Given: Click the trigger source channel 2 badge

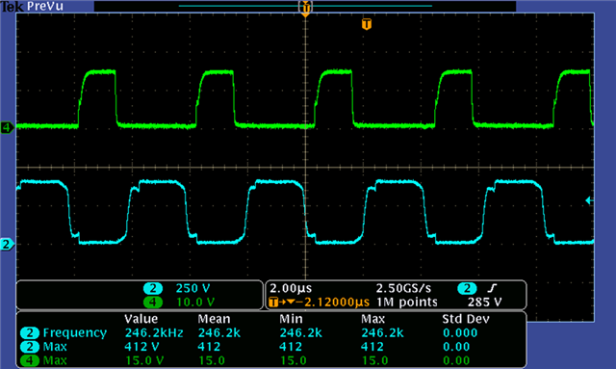Looking at the screenshot, I should [x=467, y=288].
